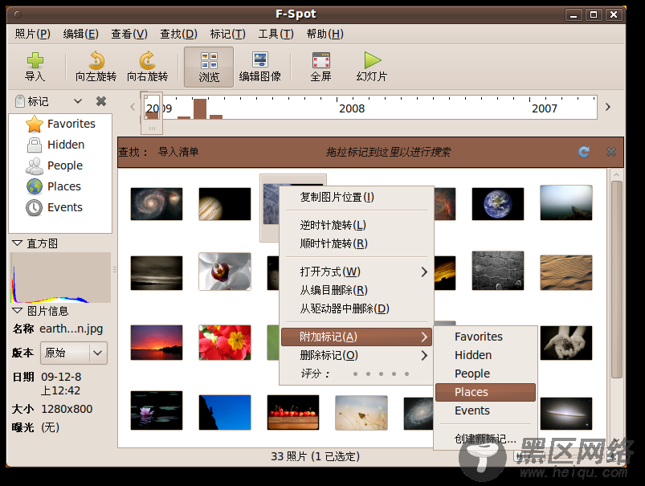The height and width of the screenshot is (486, 645).
Task: Attach People tag from submenu
Action: pyautogui.click(x=485, y=374)
